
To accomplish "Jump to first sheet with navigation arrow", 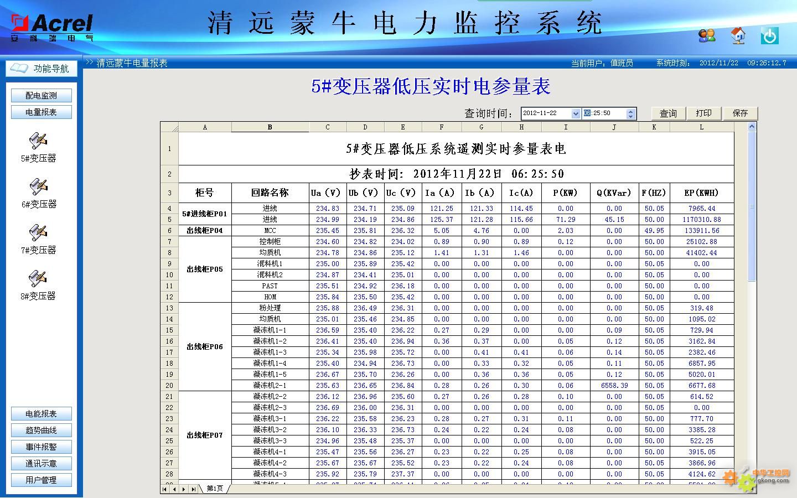I will 165,489.
